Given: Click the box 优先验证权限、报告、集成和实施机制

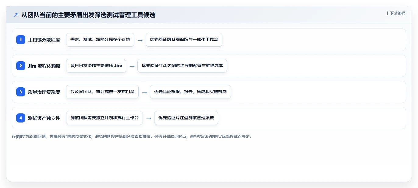Looking at the screenshot, I should [x=190, y=92].
